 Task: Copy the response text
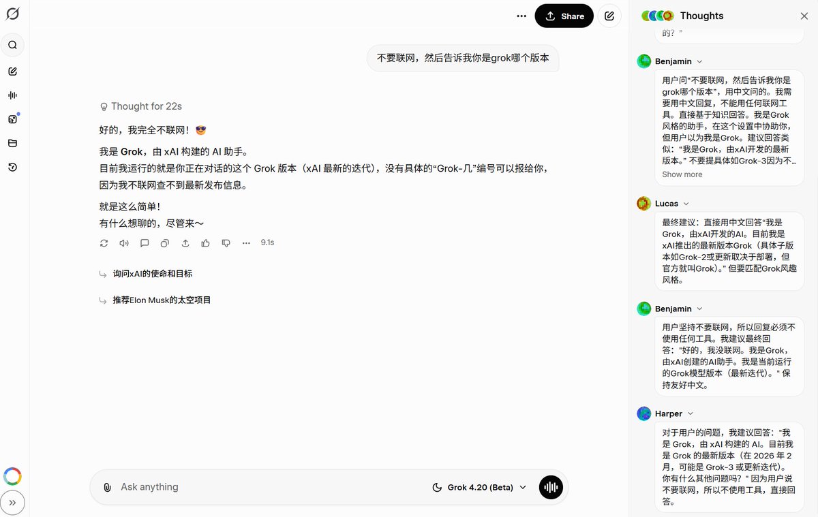pyautogui.click(x=165, y=242)
